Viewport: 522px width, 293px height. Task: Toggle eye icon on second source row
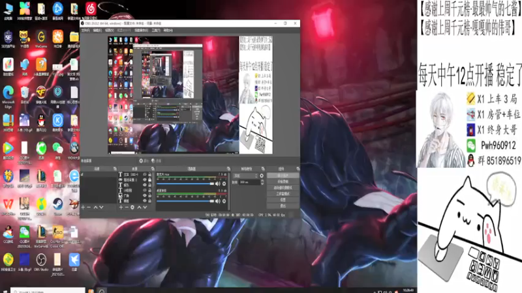tap(144, 180)
